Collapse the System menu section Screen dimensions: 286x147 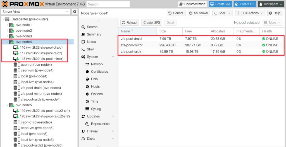tap(113, 57)
